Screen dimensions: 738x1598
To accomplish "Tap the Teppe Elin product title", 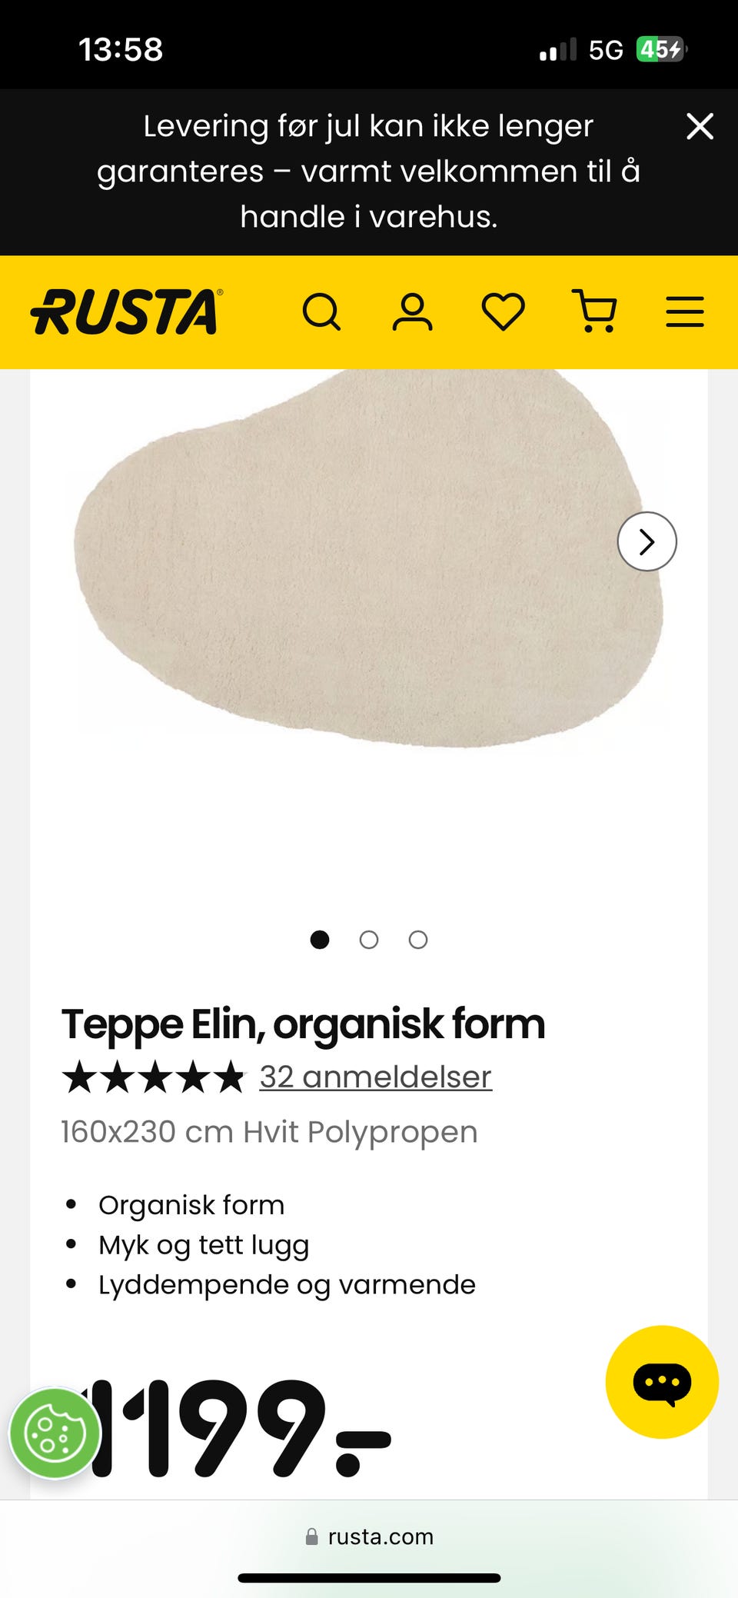I will 303,1025.
